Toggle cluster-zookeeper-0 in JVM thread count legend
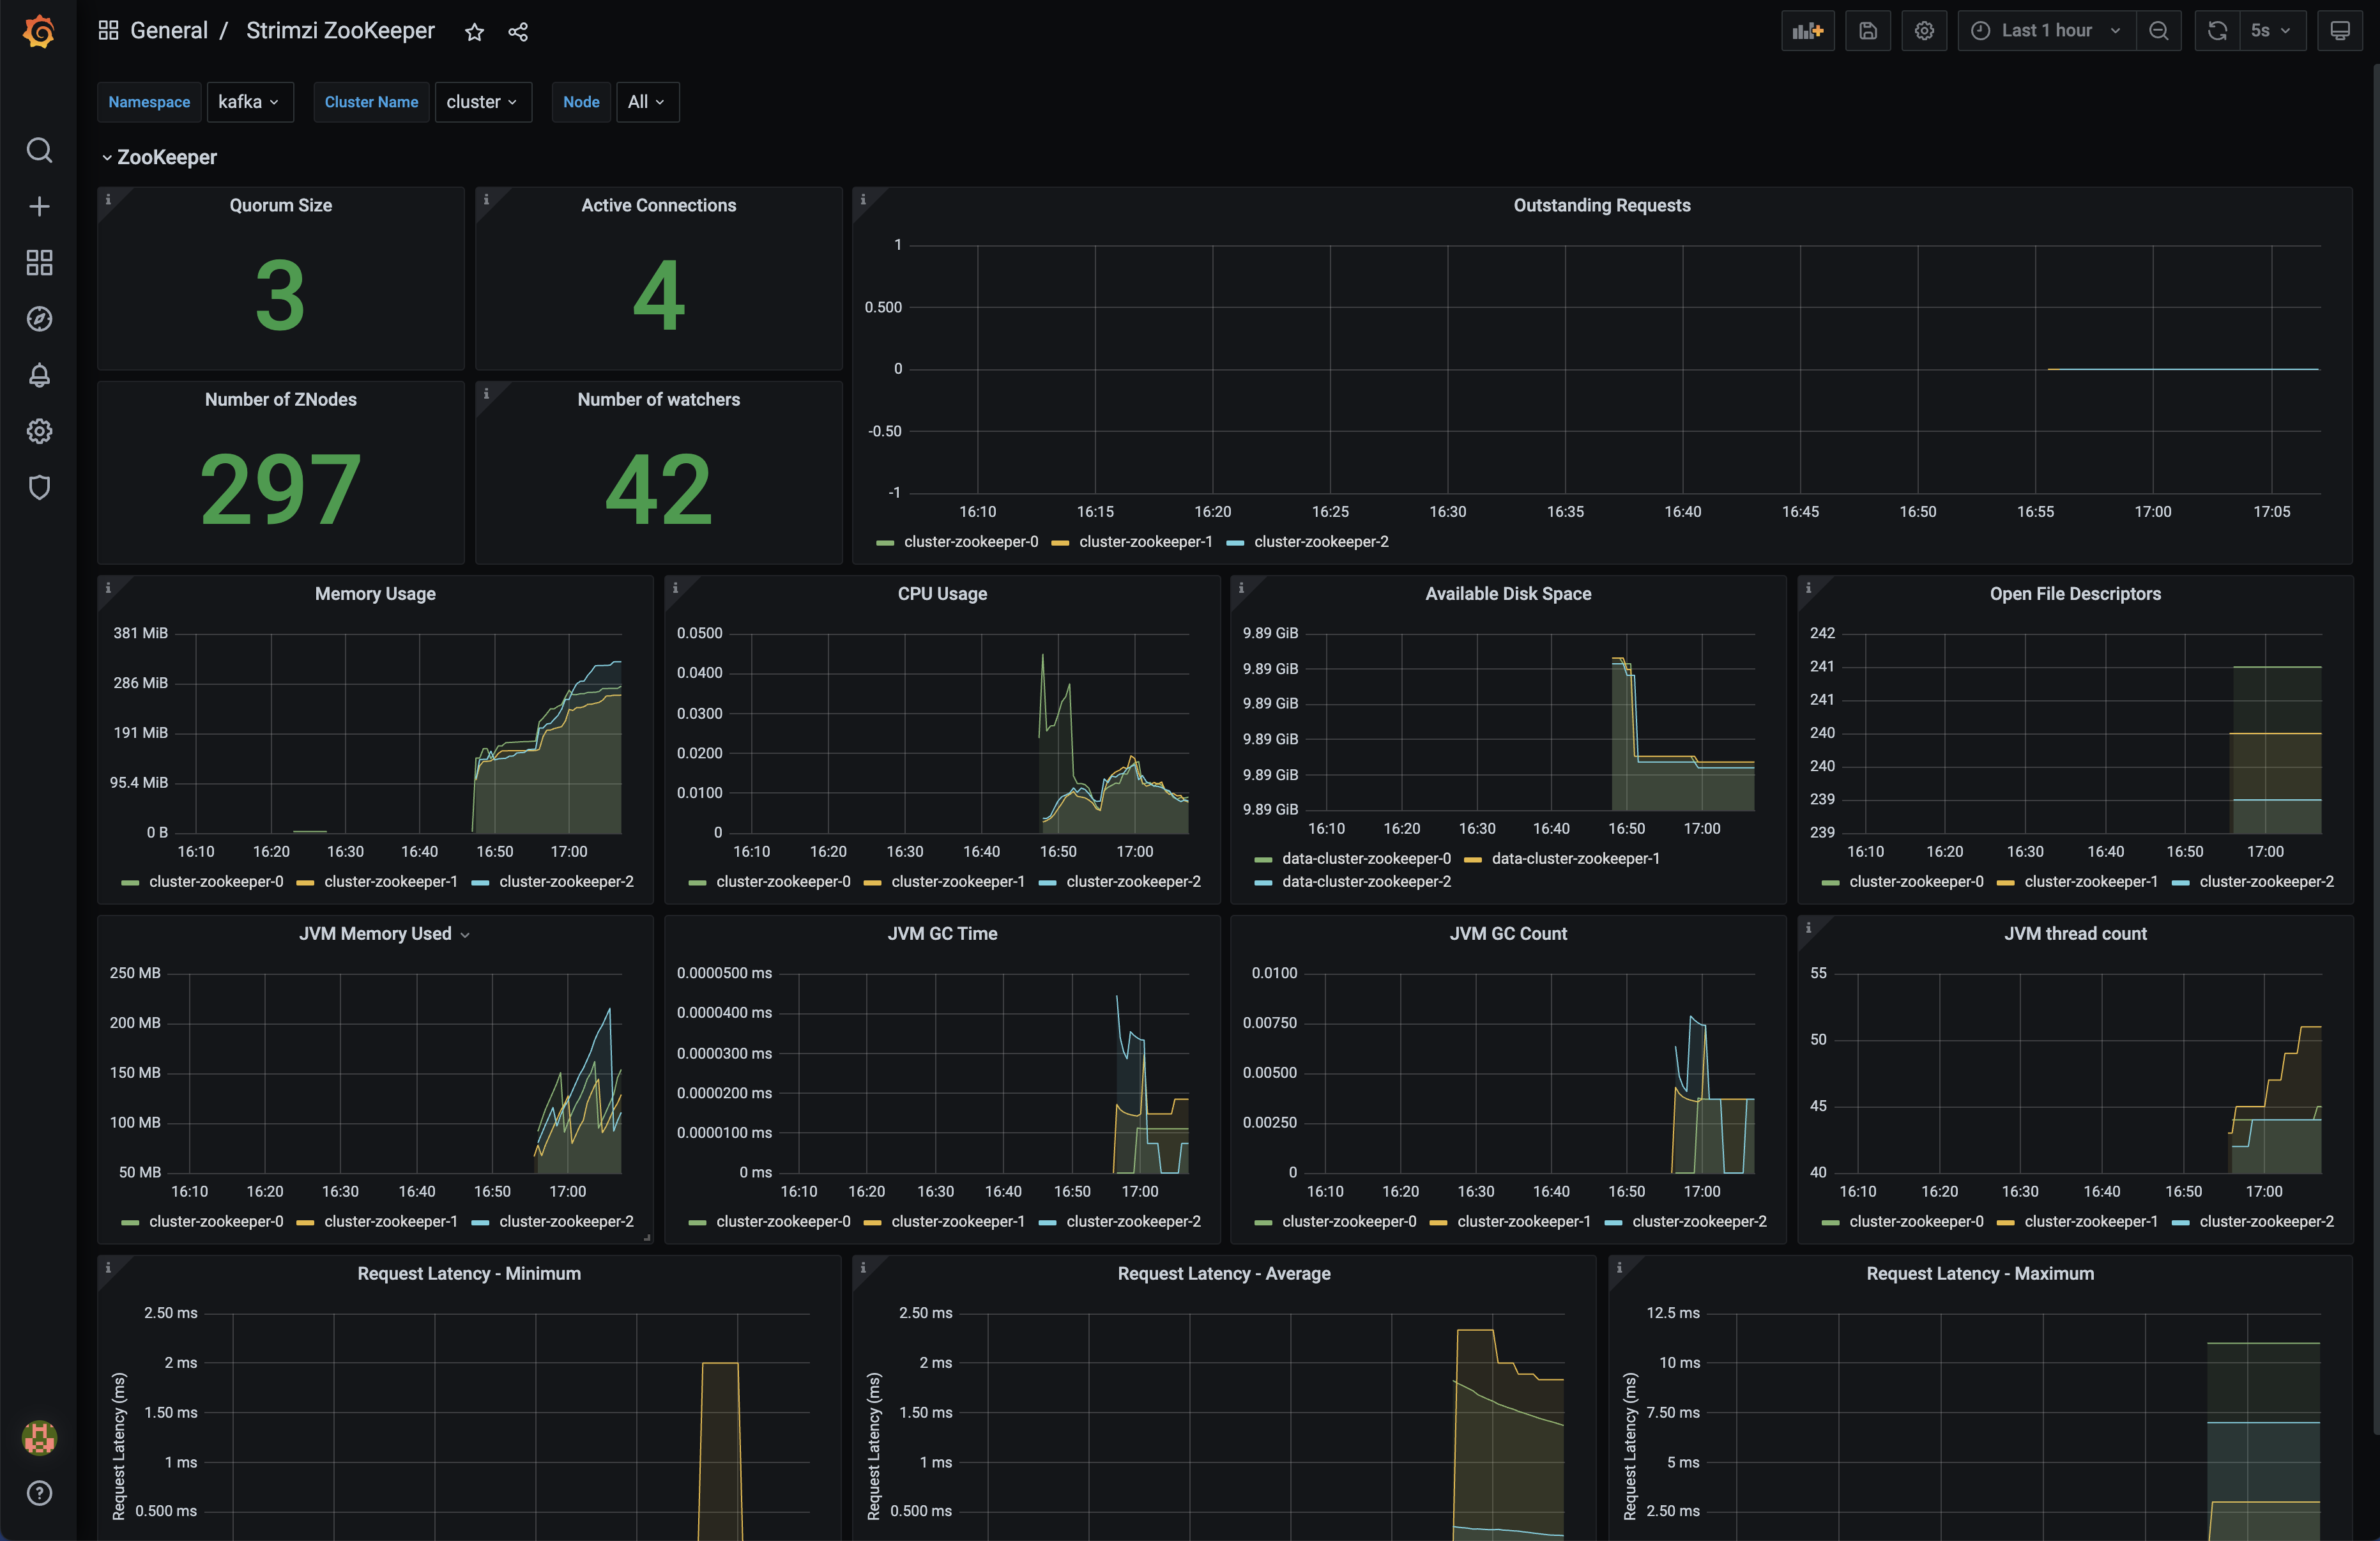 tap(1916, 1221)
